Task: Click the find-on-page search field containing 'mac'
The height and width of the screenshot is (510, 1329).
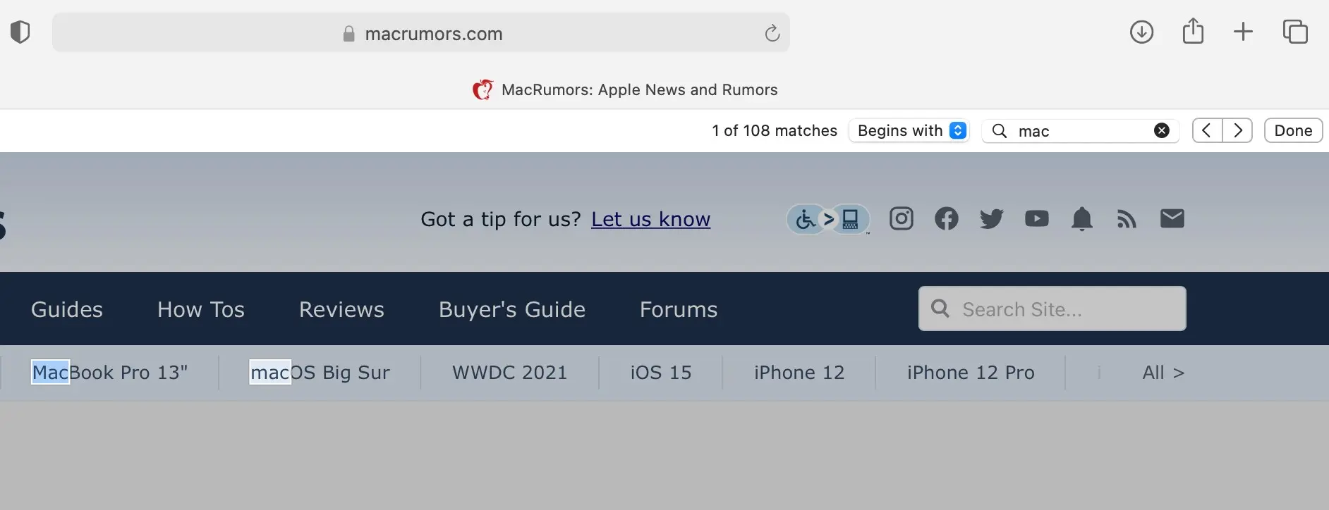Action: pos(1081,130)
